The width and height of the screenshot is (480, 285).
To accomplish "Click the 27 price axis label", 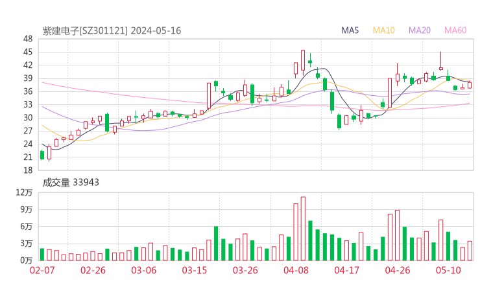I will tap(28, 131).
